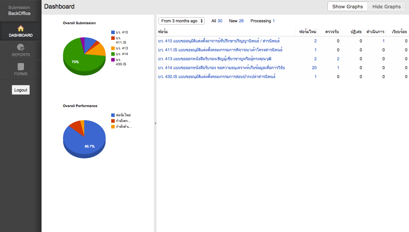This screenshot has height=232, width=409.
Task: Toggle Show Graphs on
Action: point(348,6)
